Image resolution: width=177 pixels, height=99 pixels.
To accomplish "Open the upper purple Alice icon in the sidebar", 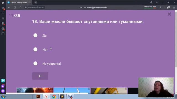I will point(3,86).
